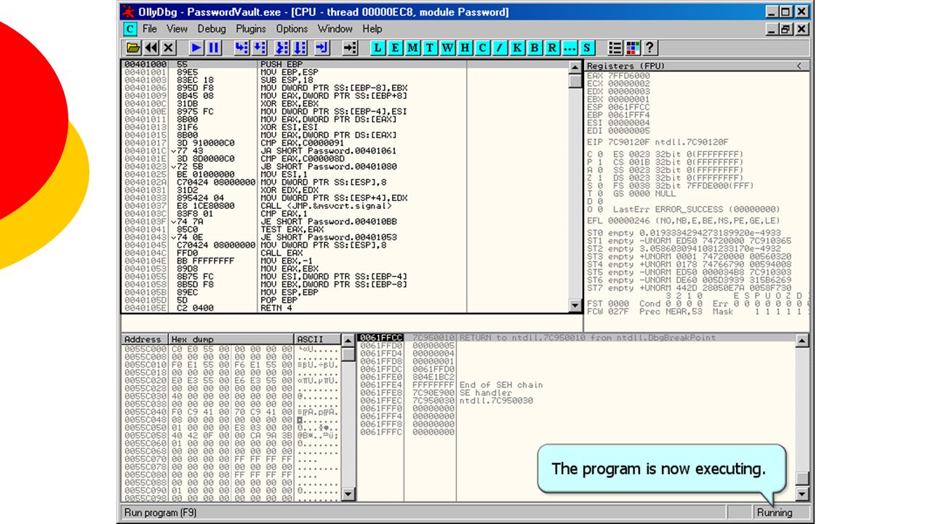Click disassembly pane scrollbar thumb
This screenshot has height=524, width=931.
[575, 80]
